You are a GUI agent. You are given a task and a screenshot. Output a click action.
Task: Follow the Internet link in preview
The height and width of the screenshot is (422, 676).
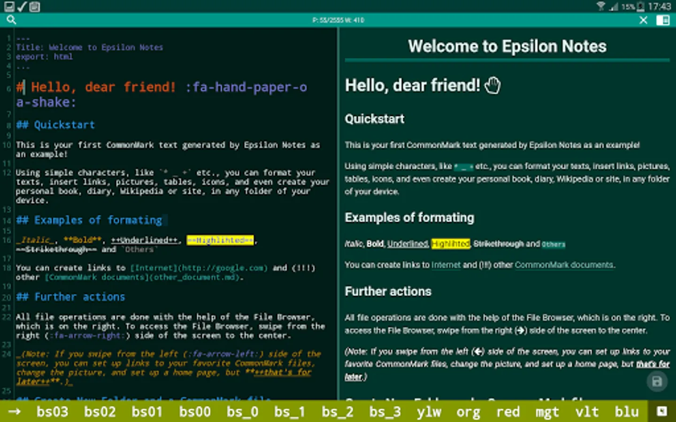pos(446,265)
